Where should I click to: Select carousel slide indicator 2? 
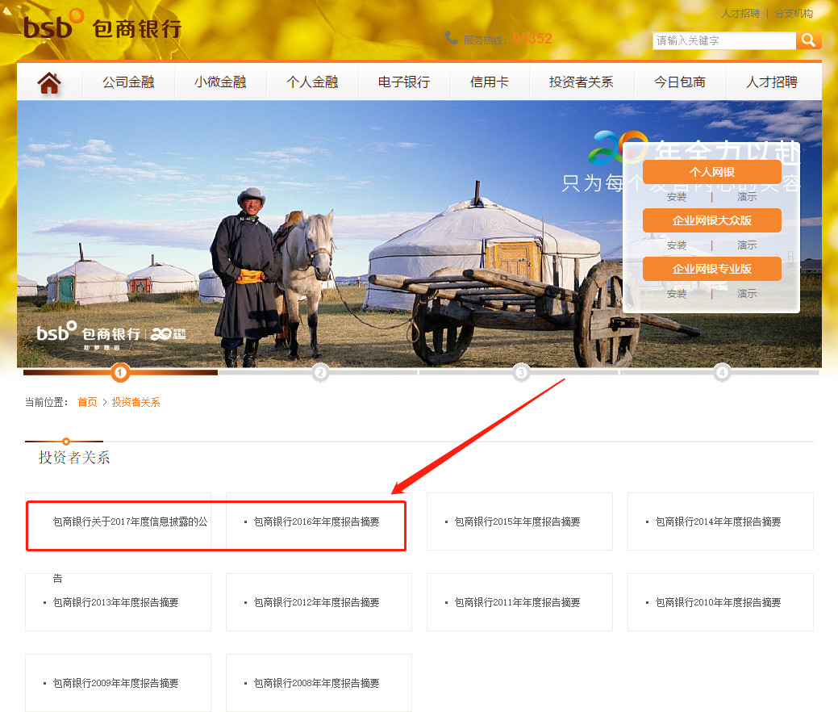[320, 373]
